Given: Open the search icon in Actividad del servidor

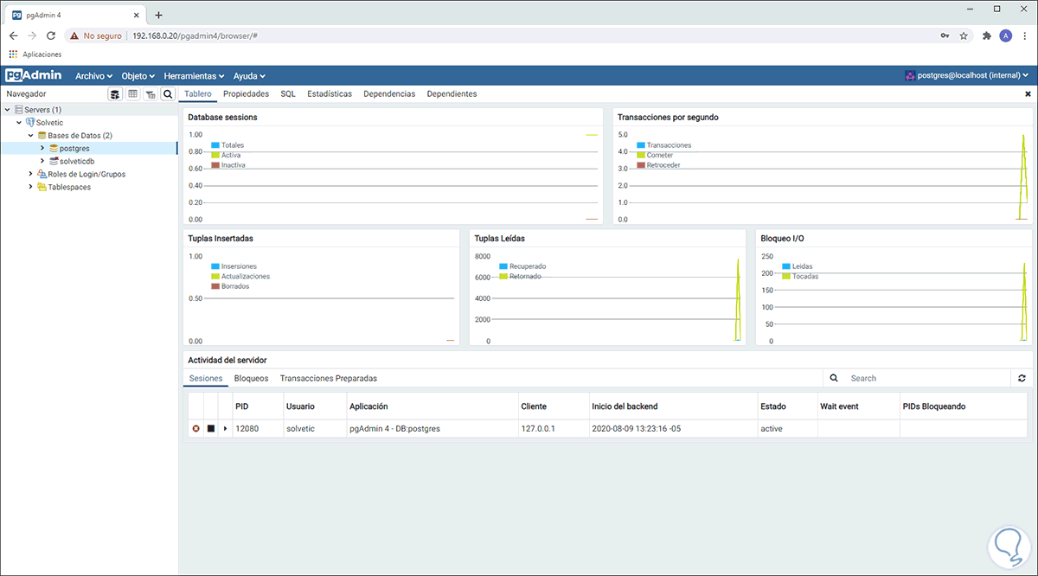Looking at the screenshot, I should (x=832, y=378).
